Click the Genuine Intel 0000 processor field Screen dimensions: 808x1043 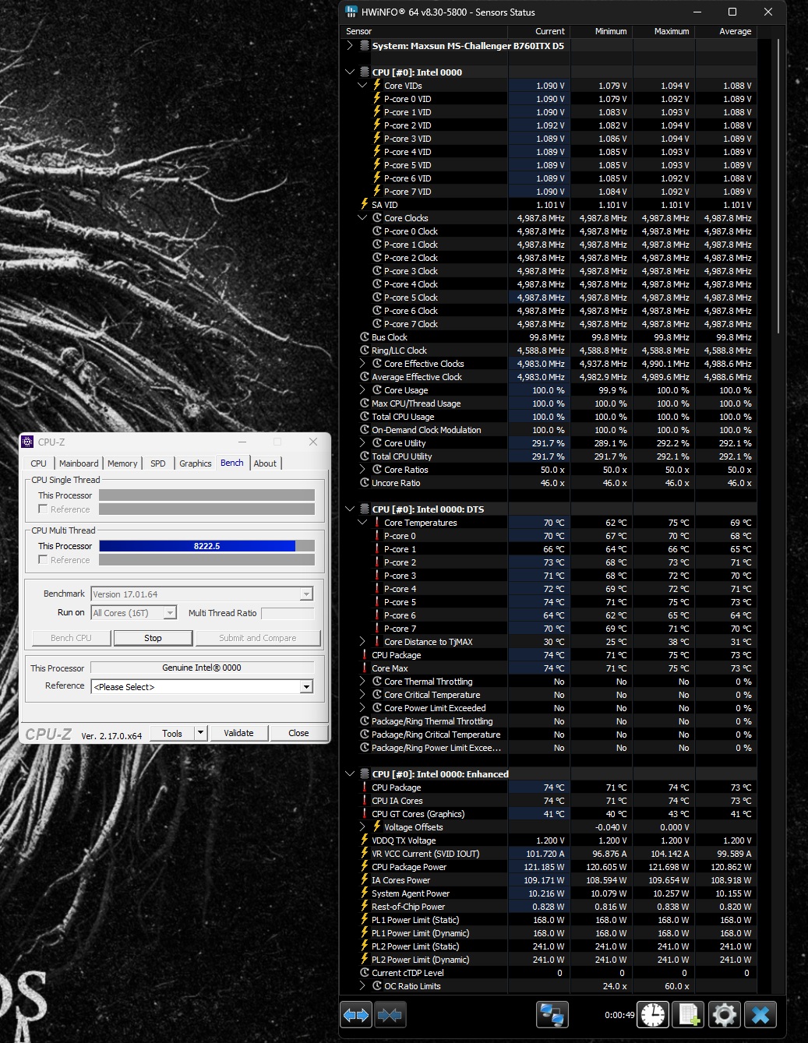tap(203, 668)
